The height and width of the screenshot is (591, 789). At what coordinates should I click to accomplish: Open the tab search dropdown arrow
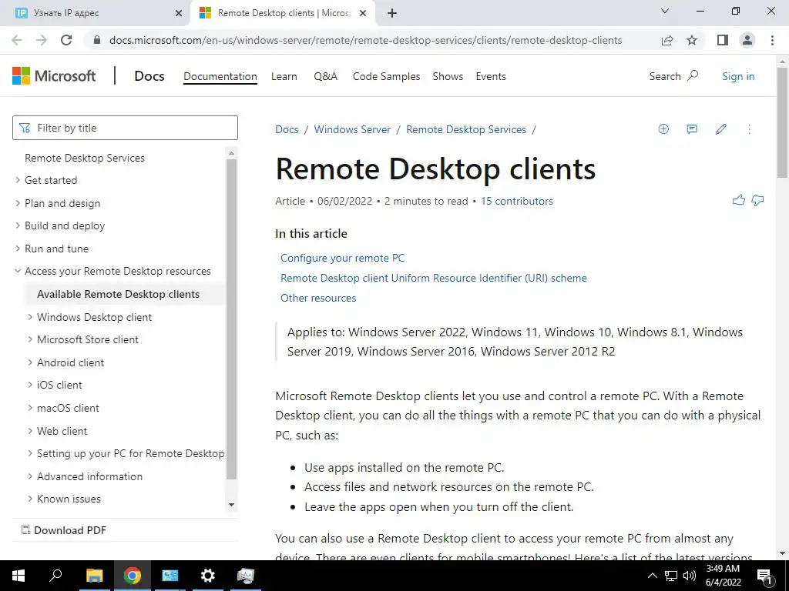[665, 11]
